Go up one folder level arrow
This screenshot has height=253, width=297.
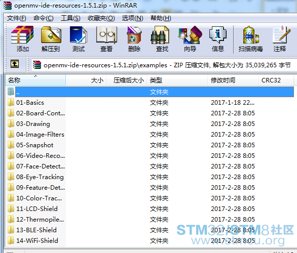pos(15,64)
